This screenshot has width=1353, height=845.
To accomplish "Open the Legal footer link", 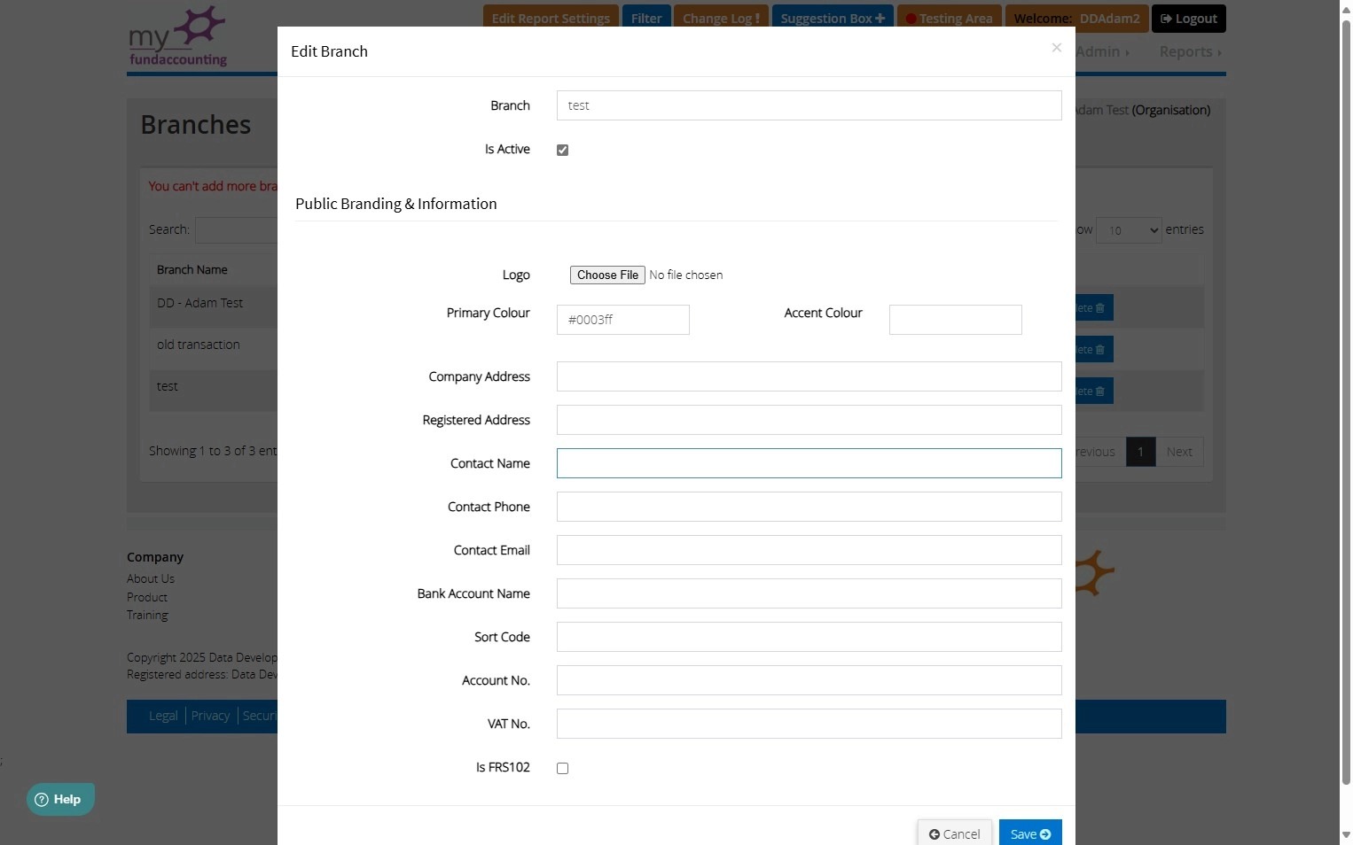I will point(163,716).
